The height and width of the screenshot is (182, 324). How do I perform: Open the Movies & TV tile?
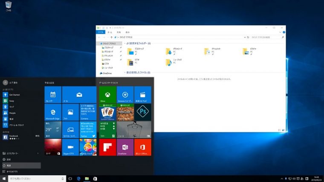[x=142, y=95]
